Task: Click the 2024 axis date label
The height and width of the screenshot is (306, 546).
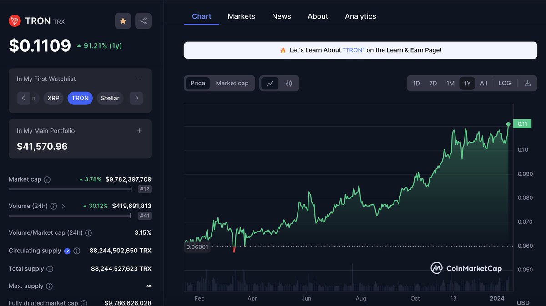Action: [x=497, y=298]
